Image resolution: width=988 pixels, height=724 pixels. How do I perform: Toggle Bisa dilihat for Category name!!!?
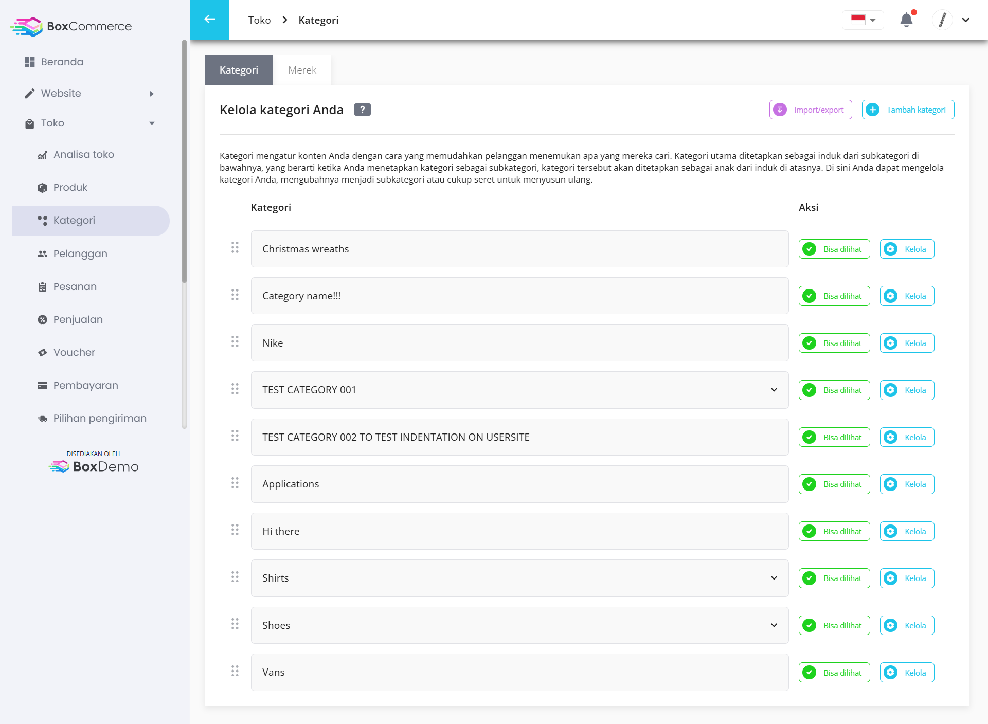834,296
